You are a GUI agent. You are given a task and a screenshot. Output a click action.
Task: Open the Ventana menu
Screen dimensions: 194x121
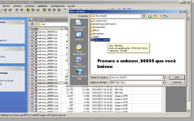(x=17, y=6)
